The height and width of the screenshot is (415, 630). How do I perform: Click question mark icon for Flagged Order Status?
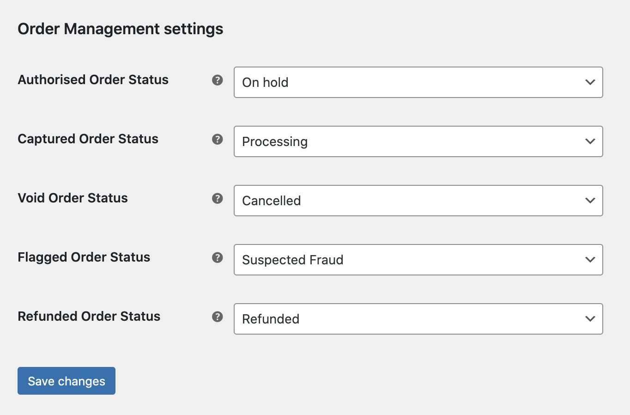point(217,257)
